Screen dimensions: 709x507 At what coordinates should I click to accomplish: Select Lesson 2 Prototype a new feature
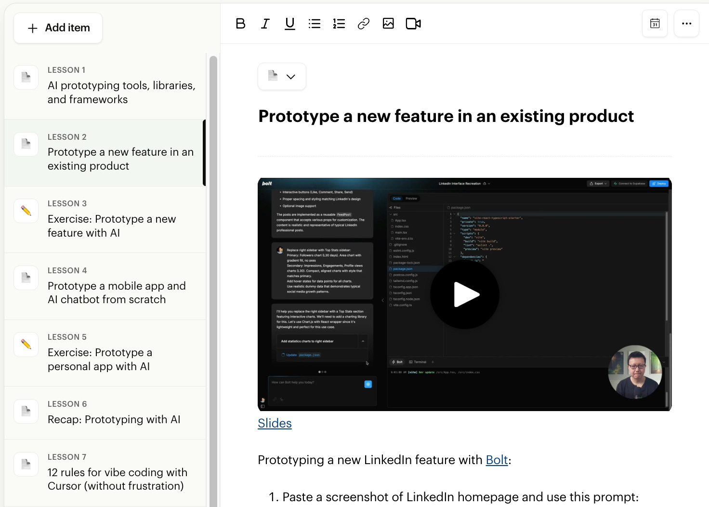[x=105, y=153]
